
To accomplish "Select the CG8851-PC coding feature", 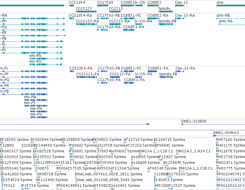I will point(128,71).
